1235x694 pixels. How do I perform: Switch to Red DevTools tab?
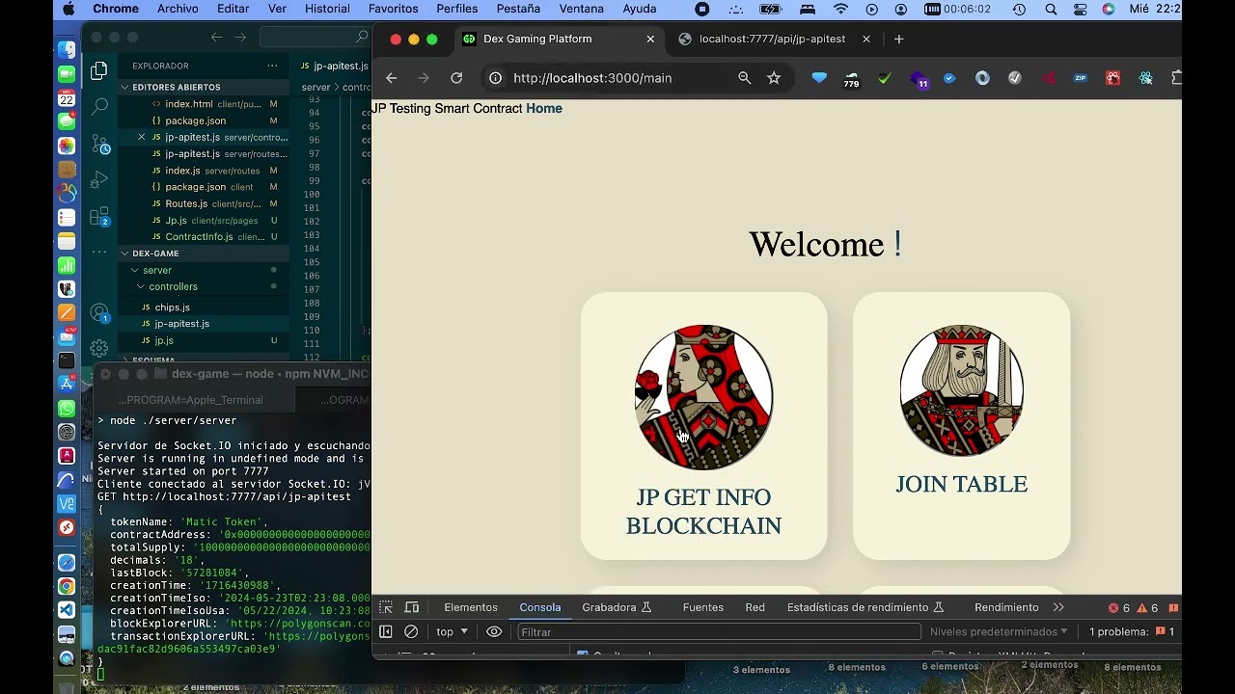point(755,607)
